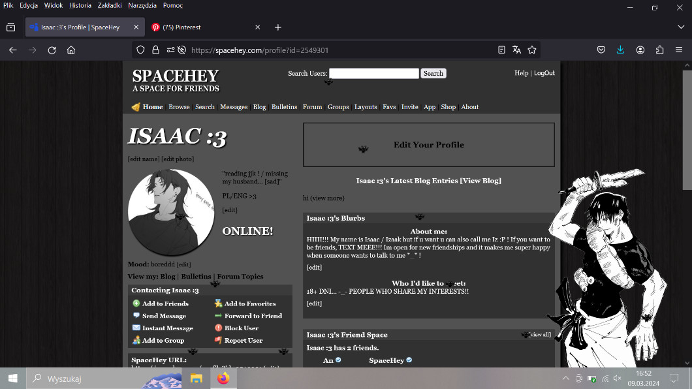This screenshot has width=692, height=389.
Task: Click the Isaac profile picture thumbnail
Action: (171, 212)
